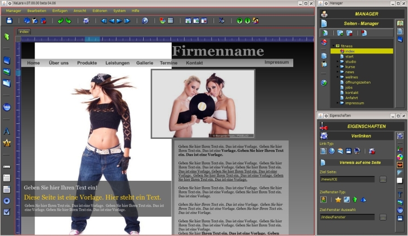Click the green undo arrow
This screenshot has height=236, width=408.
coord(60,20)
